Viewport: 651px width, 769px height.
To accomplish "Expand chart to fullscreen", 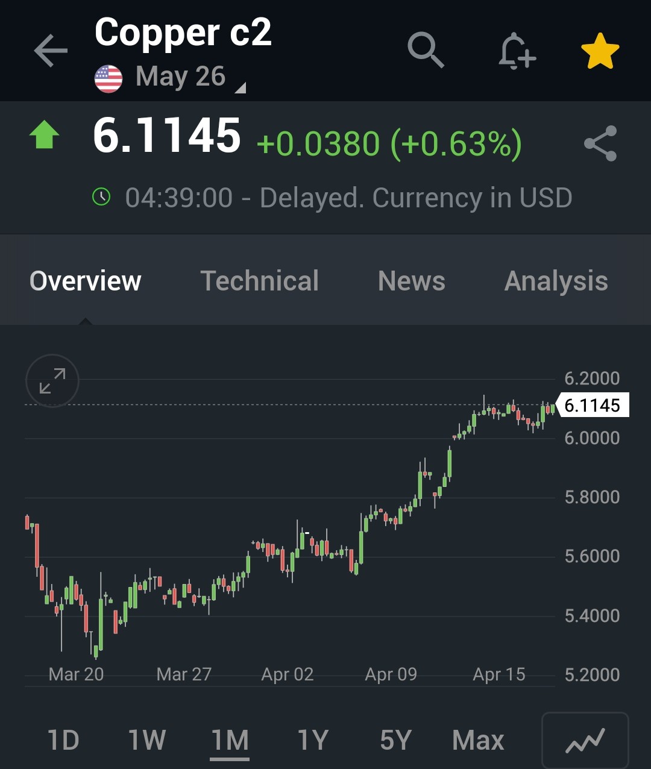I will pos(52,381).
